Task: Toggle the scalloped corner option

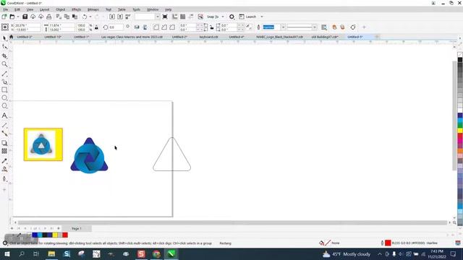Action: (x=164, y=27)
